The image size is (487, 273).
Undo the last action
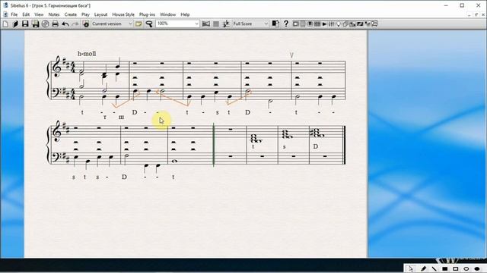(65, 24)
